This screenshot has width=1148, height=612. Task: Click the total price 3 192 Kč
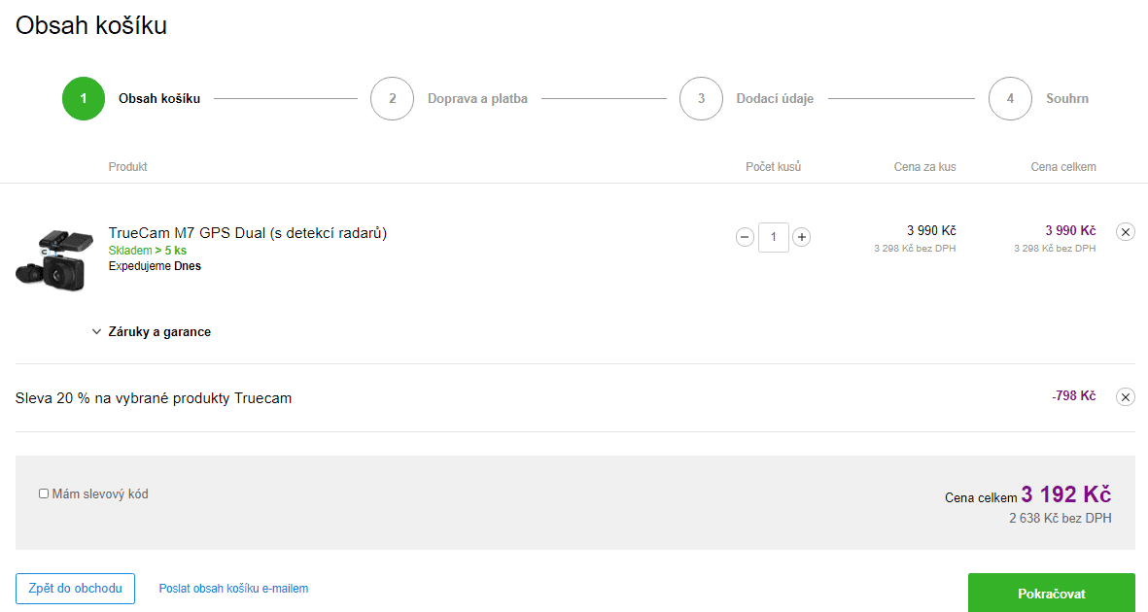pyautogui.click(x=1066, y=494)
